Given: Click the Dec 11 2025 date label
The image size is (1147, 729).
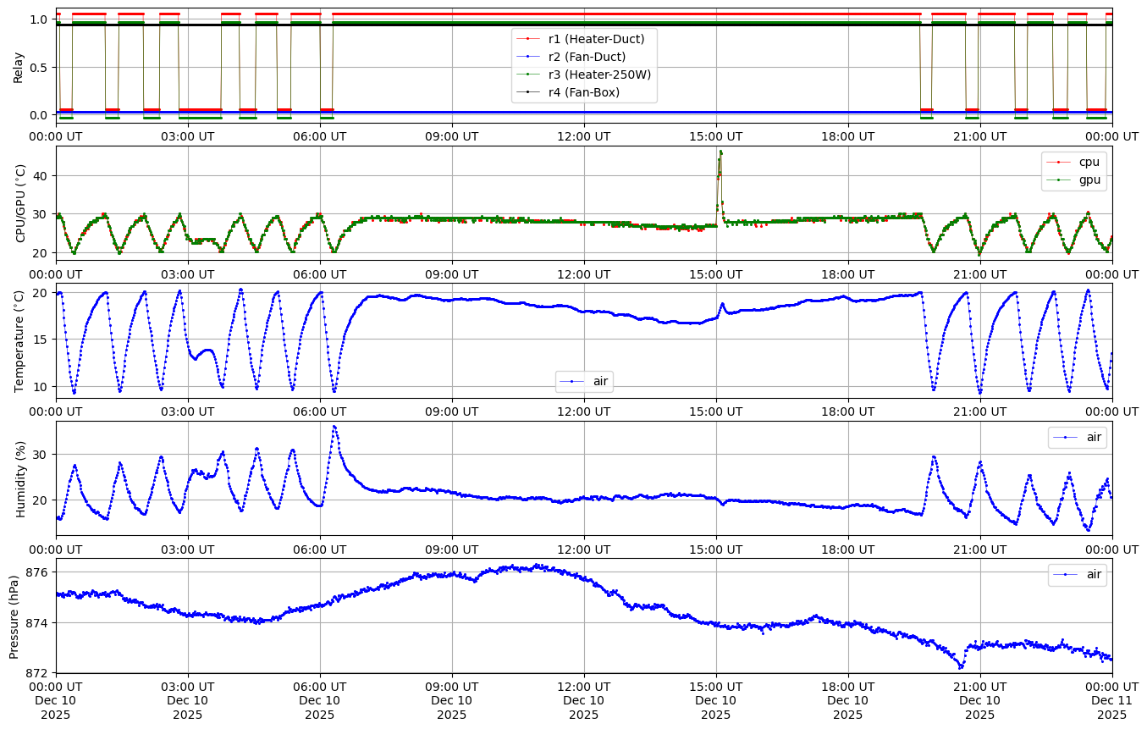Looking at the screenshot, I should click(1111, 700).
